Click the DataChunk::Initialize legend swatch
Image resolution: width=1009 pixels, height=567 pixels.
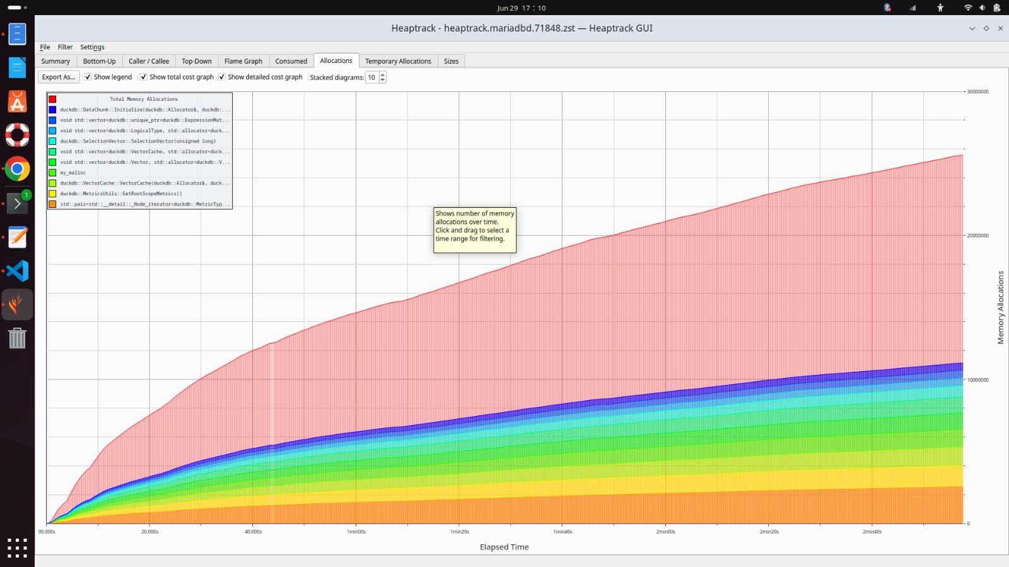pos(52,110)
